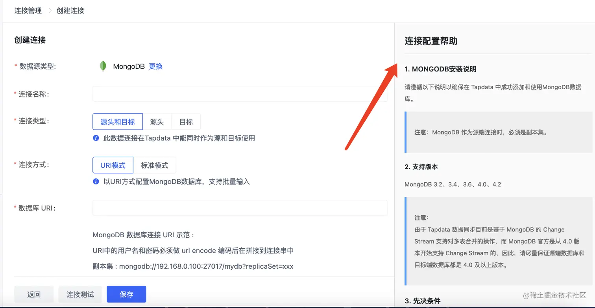Click the replica set URI example text

[193, 266]
